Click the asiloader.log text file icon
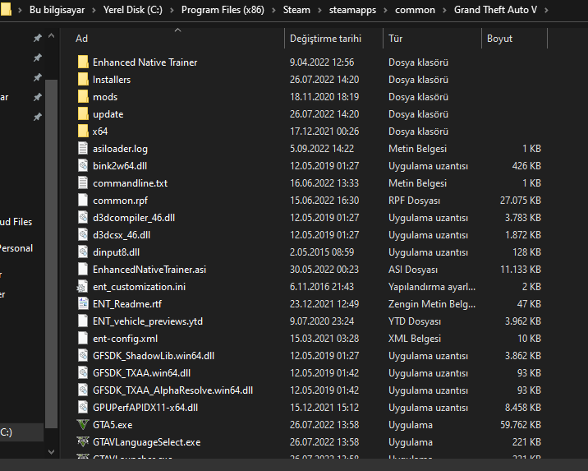This screenshot has height=471, width=588. 82,149
